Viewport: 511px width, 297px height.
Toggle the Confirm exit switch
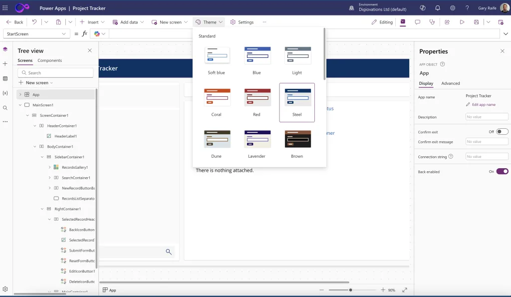coord(502,132)
